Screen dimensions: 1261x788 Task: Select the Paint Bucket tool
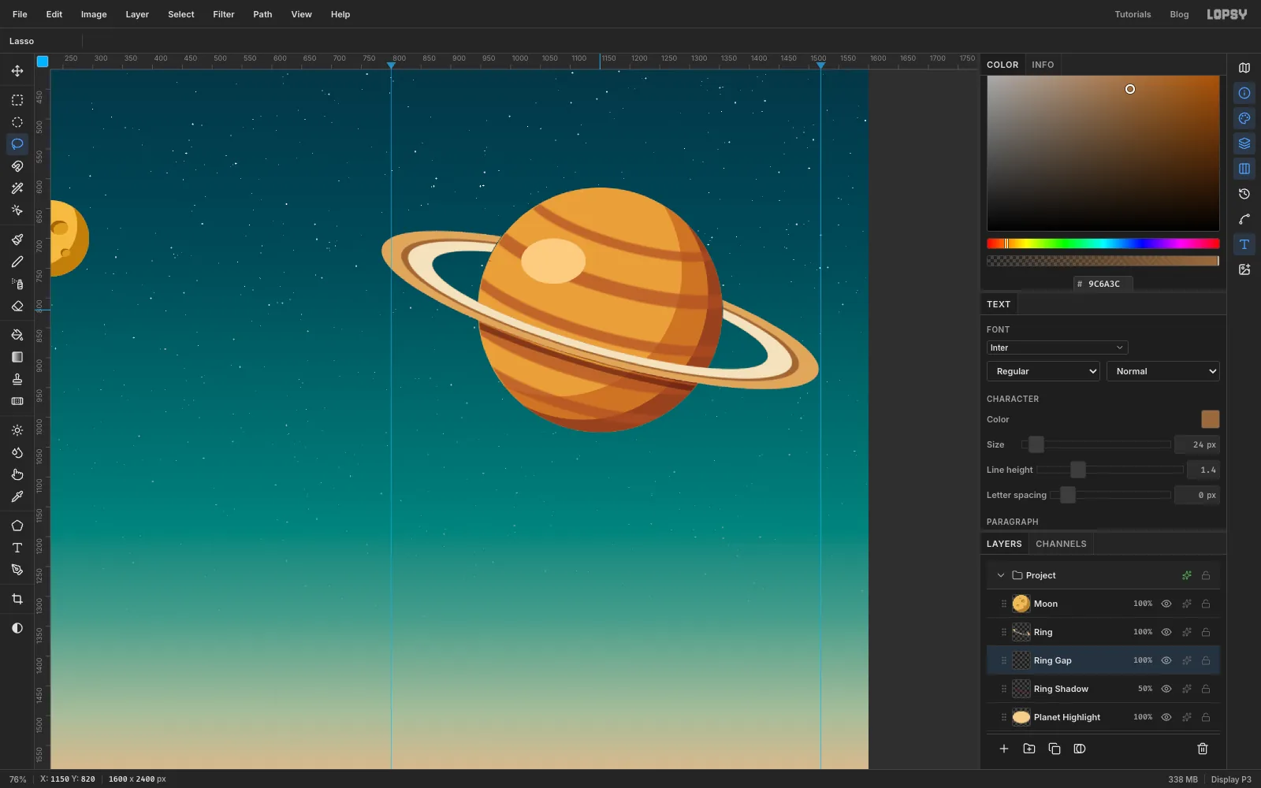pos(17,335)
